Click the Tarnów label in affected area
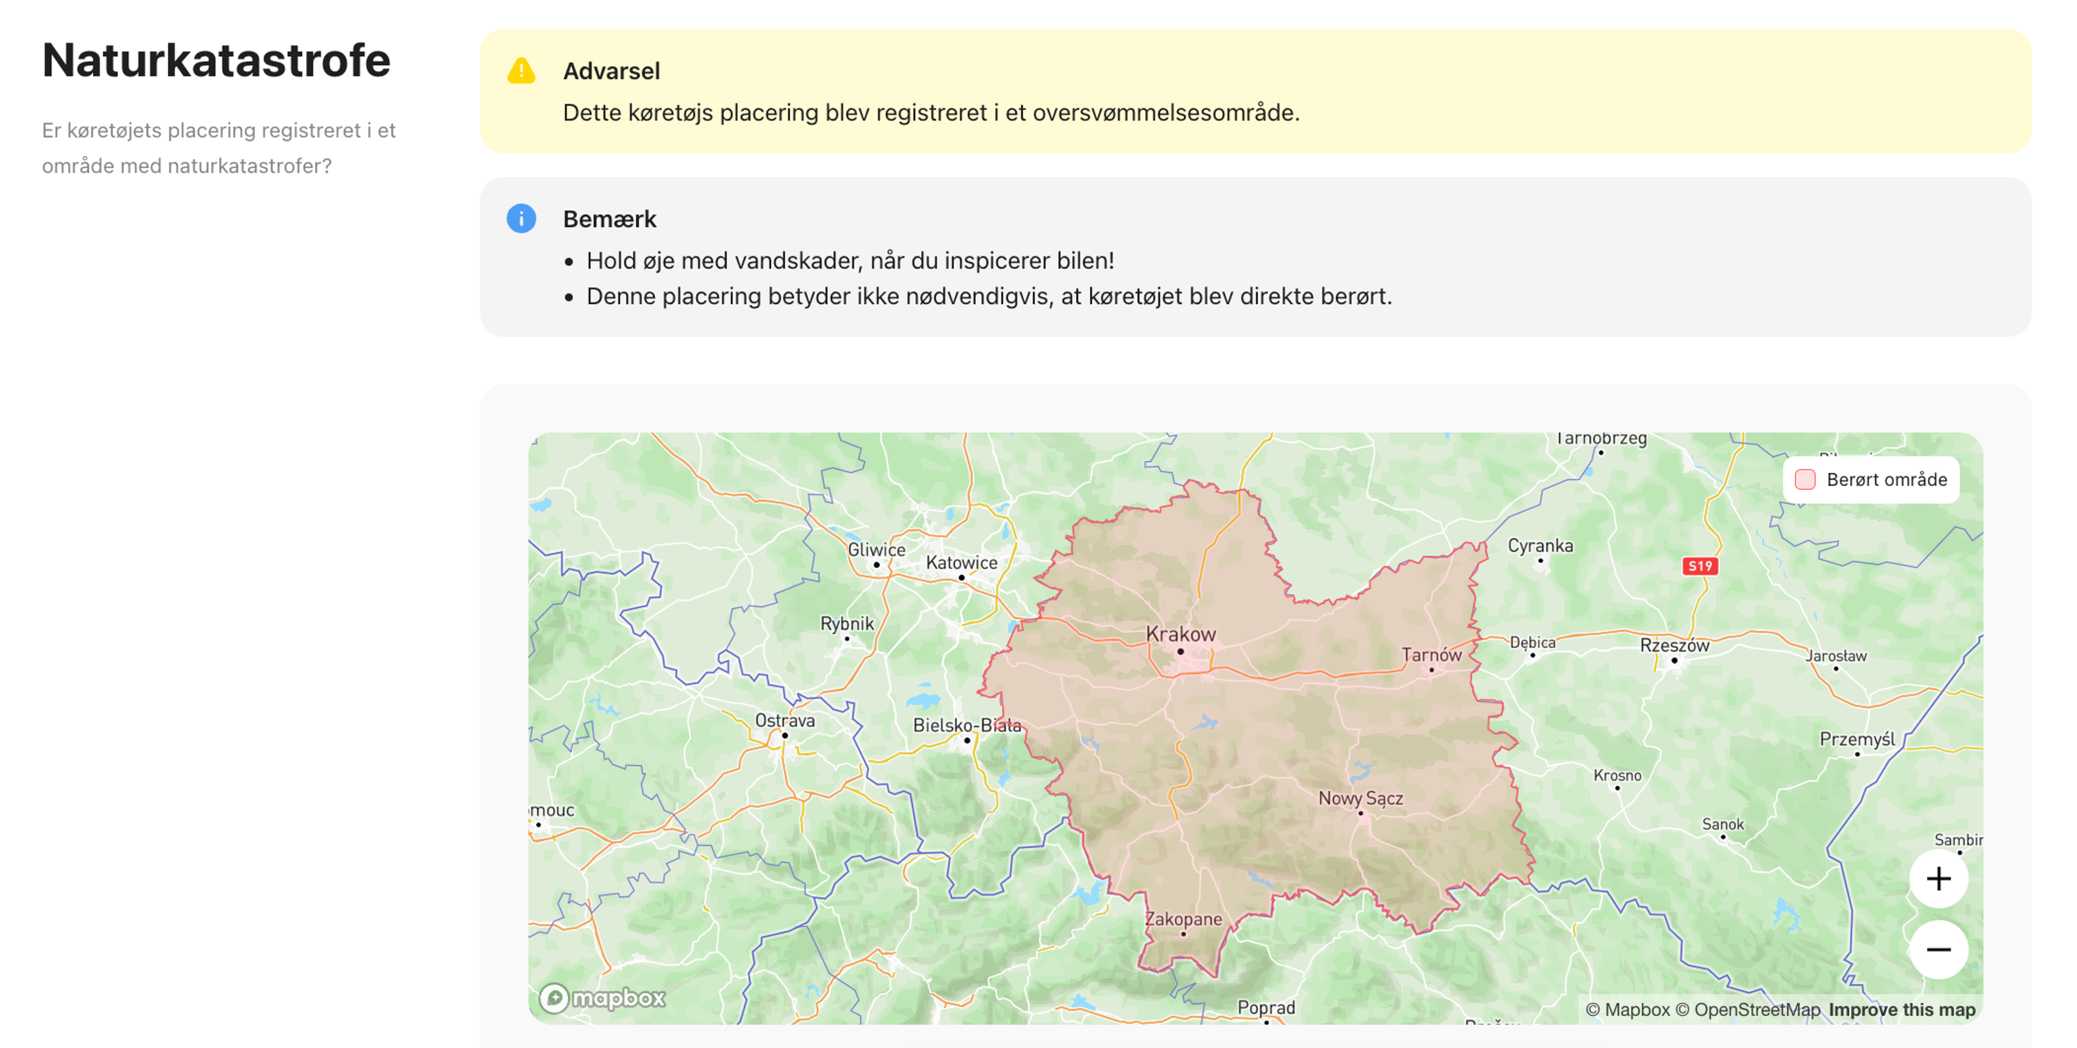 (x=1431, y=655)
